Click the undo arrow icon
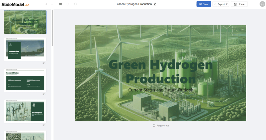This screenshot has height=140, width=266. pos(68,4)
